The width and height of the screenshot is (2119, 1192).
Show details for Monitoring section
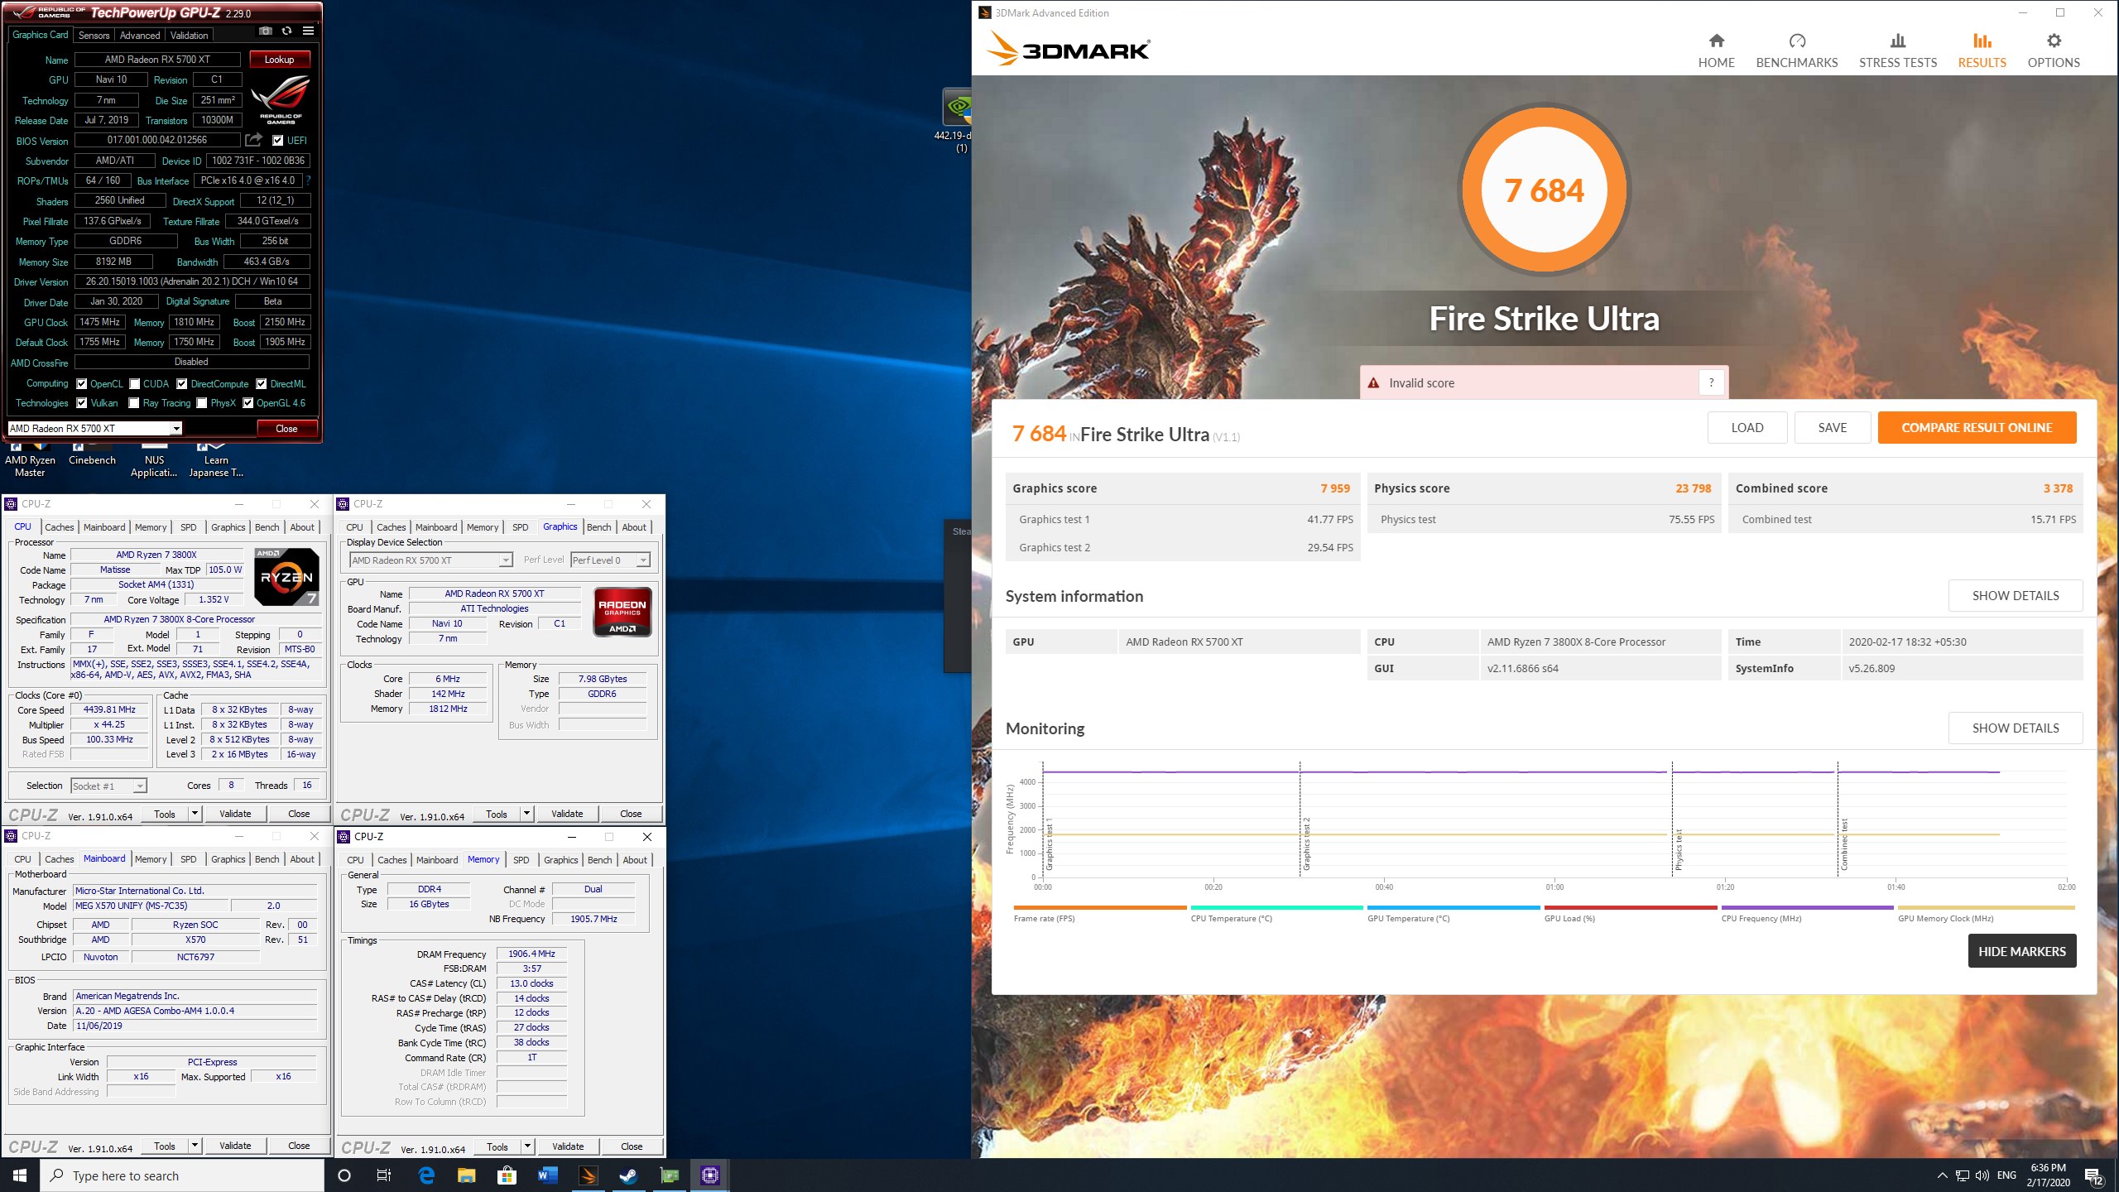(2016, 728)
